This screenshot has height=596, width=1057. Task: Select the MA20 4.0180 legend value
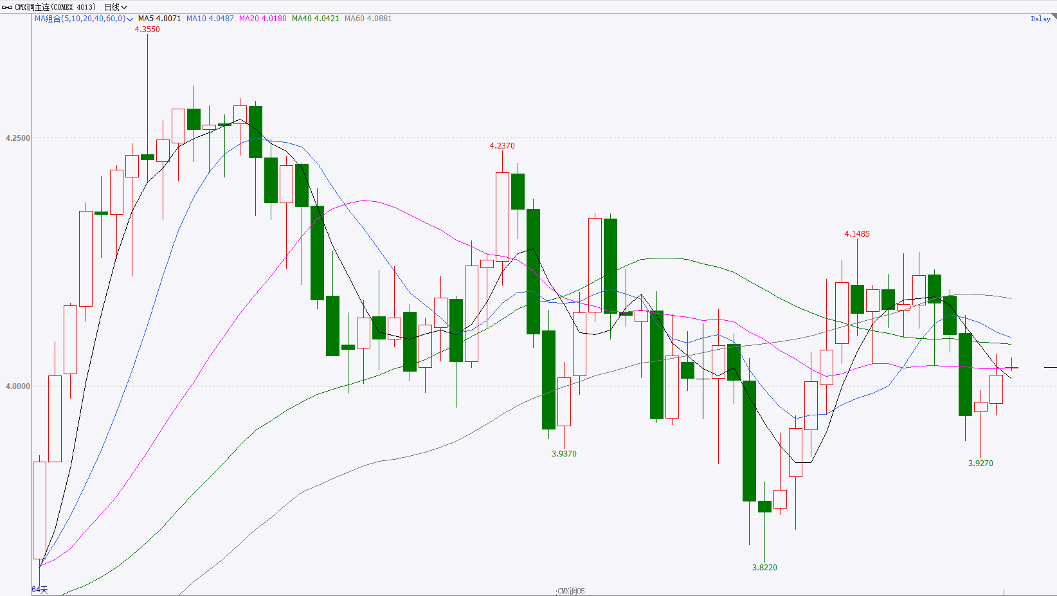pyautogui.click(x=263, y=19)
